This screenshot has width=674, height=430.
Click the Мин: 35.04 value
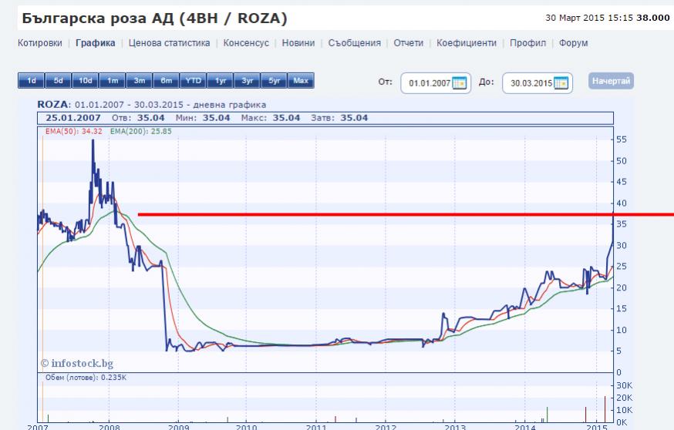(x=203, y=118)
